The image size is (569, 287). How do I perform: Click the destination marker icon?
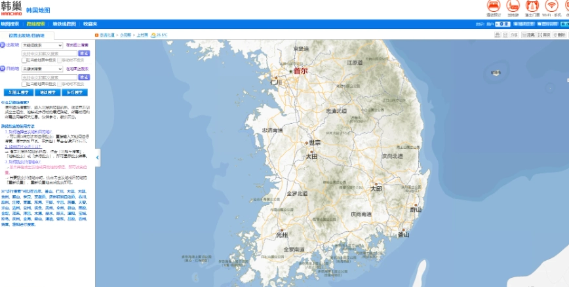coord(3,68)
